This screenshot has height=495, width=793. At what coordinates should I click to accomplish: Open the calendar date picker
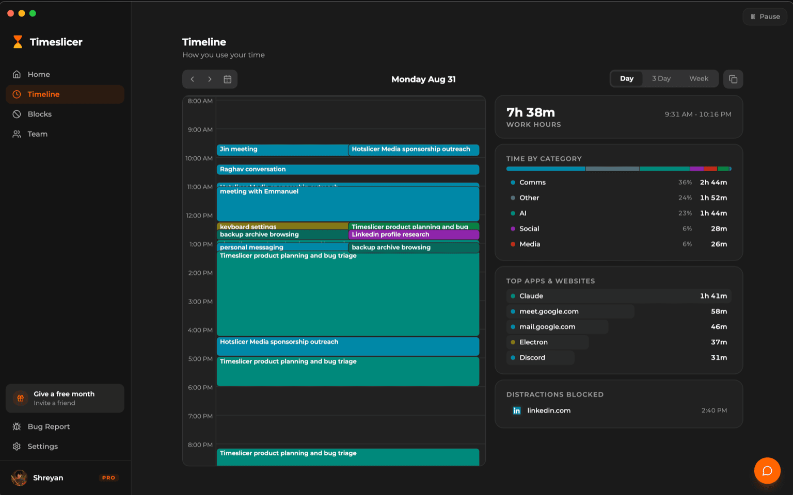pyautogui.click(x=227, y=79)
